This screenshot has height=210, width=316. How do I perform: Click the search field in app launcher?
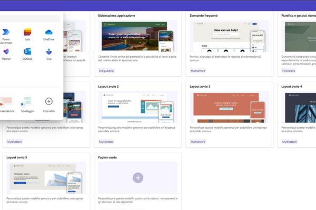(x=30, y=19)
